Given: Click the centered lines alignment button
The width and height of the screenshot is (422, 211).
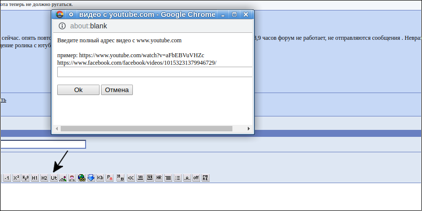Looking at the screenshot, I should [x=168, y=178].
